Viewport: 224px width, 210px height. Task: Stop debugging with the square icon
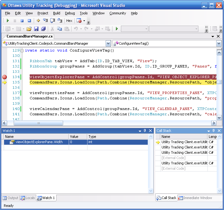pos(22,21)
